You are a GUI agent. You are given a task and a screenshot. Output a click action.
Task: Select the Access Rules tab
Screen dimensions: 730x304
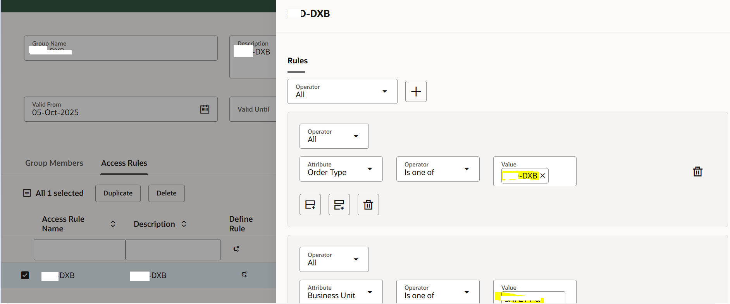(124, 163)
